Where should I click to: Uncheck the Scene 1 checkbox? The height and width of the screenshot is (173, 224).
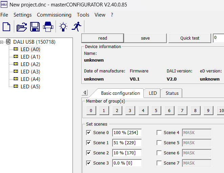tap(88, 143)
